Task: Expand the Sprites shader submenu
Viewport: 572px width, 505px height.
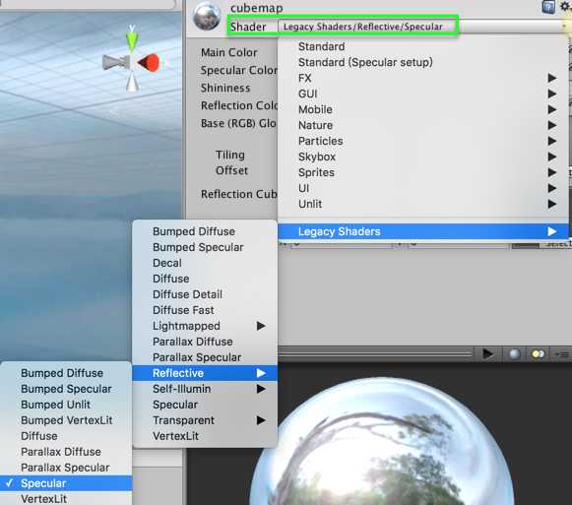Action: (423, 172)
